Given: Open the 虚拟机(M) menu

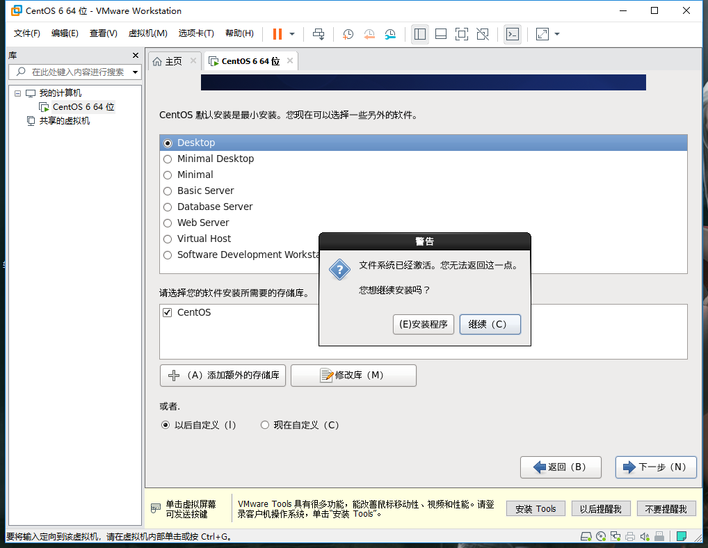Looking at the screenshot, I should click(147, 33).
